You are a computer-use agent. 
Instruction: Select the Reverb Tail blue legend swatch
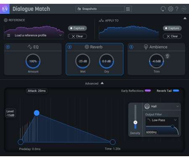[176, 91]
